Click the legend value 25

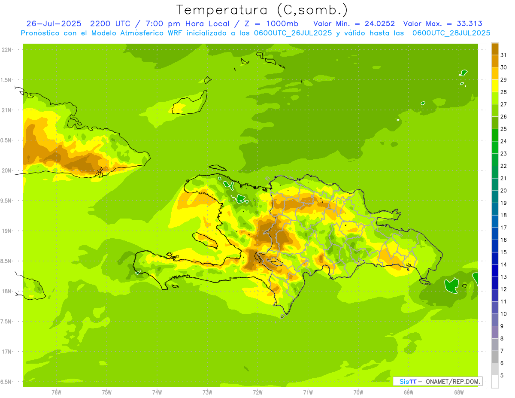tap(503, 129)
